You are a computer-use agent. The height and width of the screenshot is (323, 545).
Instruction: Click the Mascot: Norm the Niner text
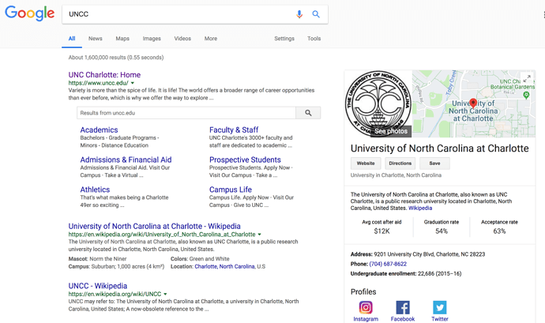coord(97,259)
